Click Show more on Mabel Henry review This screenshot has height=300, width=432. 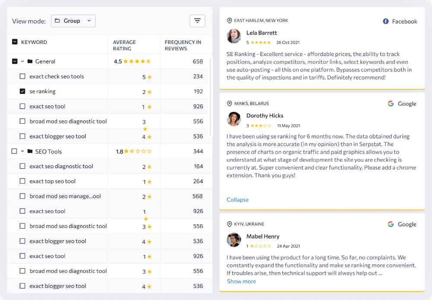pos(241,281)
